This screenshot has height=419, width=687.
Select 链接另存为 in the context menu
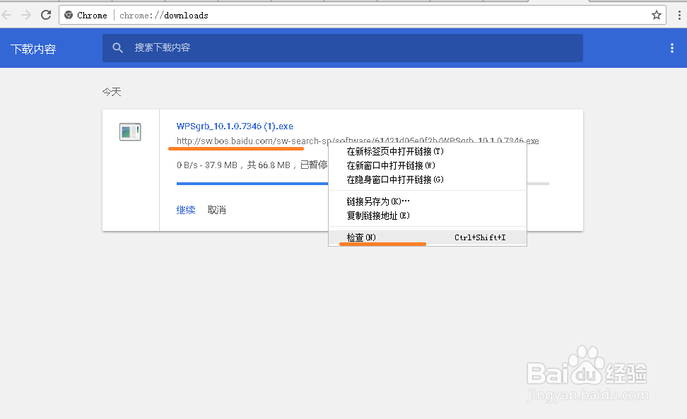point(427,201)
